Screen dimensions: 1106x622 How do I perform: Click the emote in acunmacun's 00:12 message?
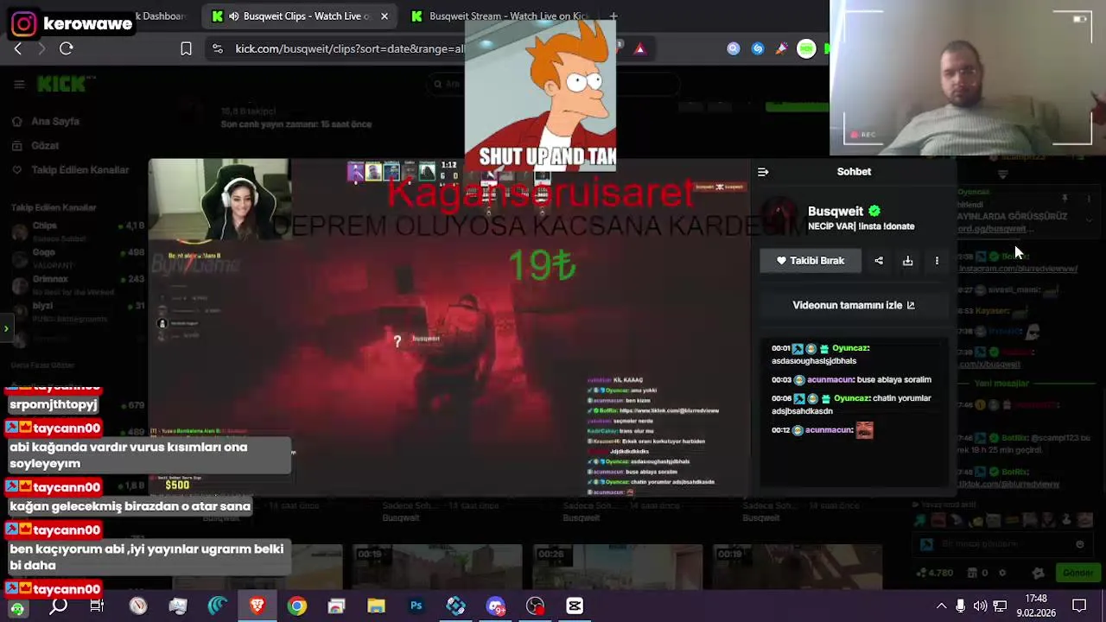tap(865, 430)
